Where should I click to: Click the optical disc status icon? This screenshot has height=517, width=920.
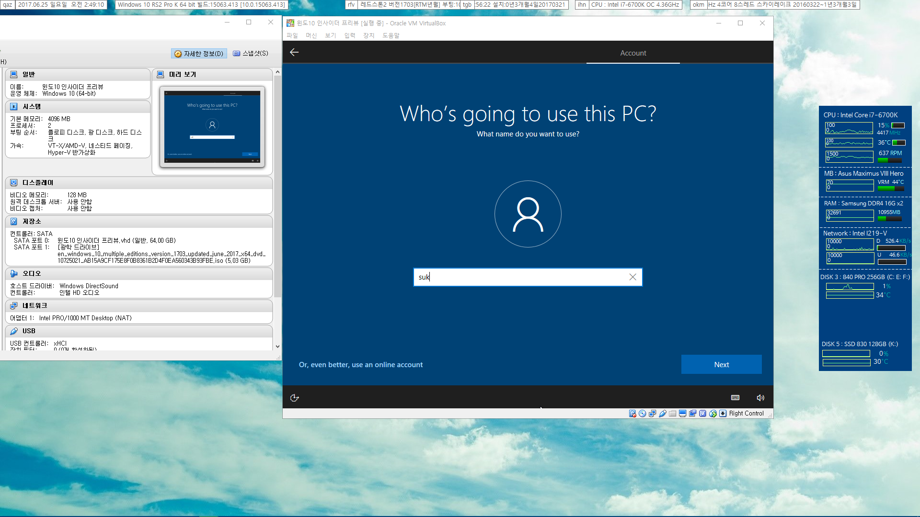click(x=643, y=414)
